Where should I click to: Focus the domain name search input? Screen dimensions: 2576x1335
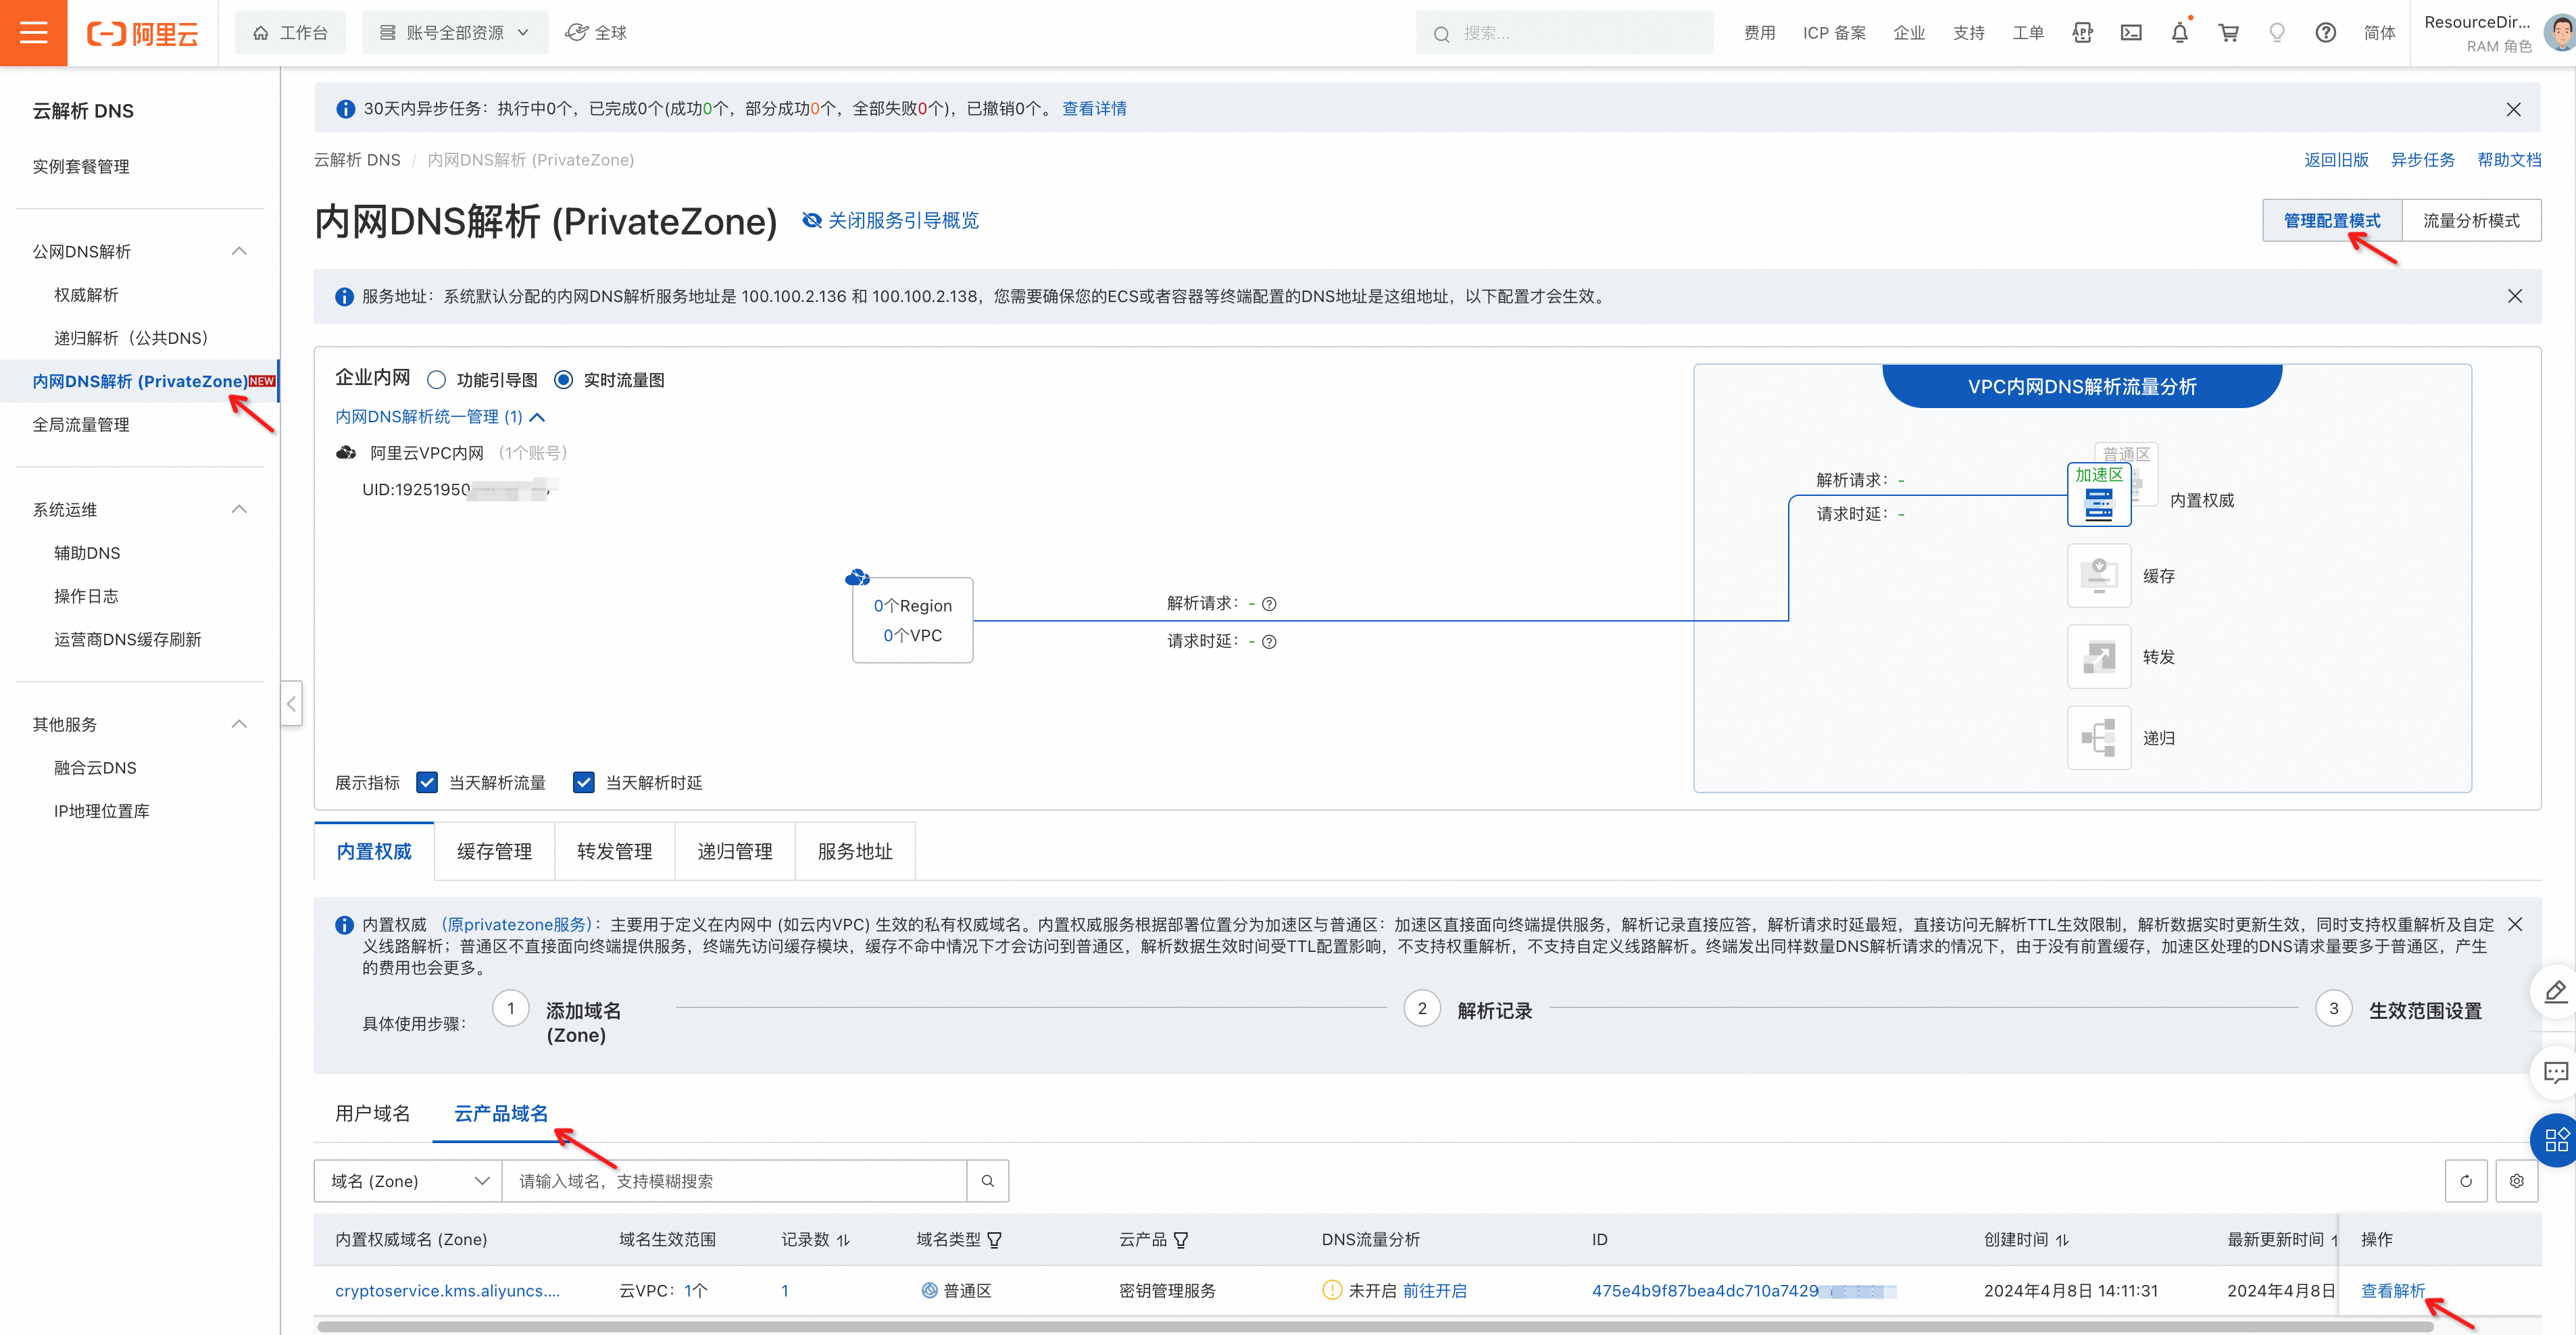[x=734, y=1181]
